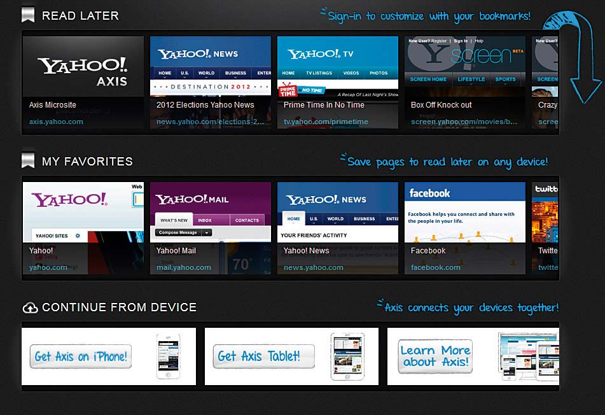Image resolution: width=605 pixels, height=415 pixels.
Task: Follow the news.yahoo.com favorites link
Action: (313, 267)
